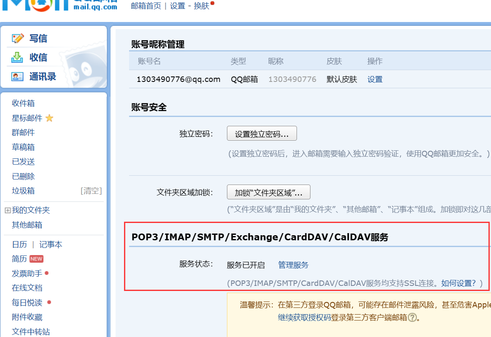Open 设置 in the top navigation
The height and width of the screenshot is (337, 491).
point(178,6)
